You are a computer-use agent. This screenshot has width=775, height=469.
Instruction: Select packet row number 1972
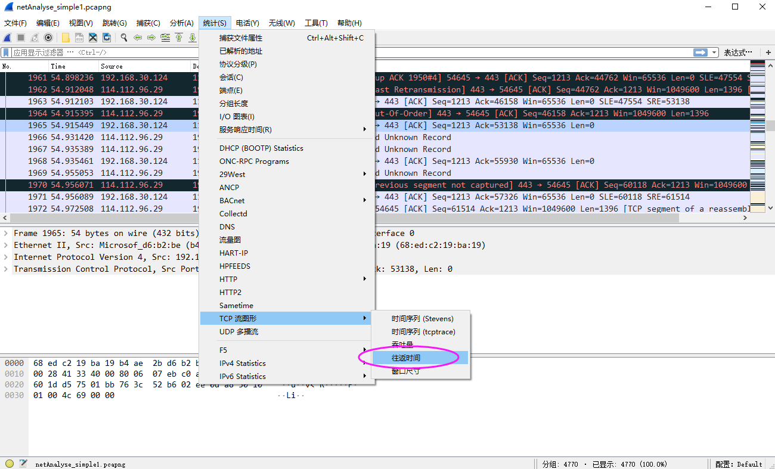[x=374, y=209]
